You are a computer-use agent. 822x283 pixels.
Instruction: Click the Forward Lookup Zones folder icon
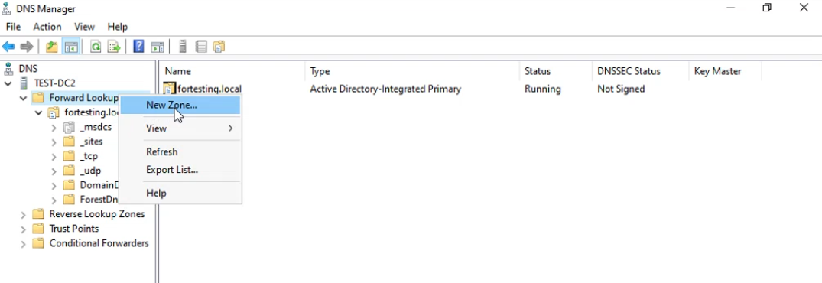coord(37,97)
